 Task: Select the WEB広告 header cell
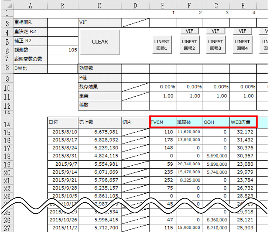click(243, 122)
